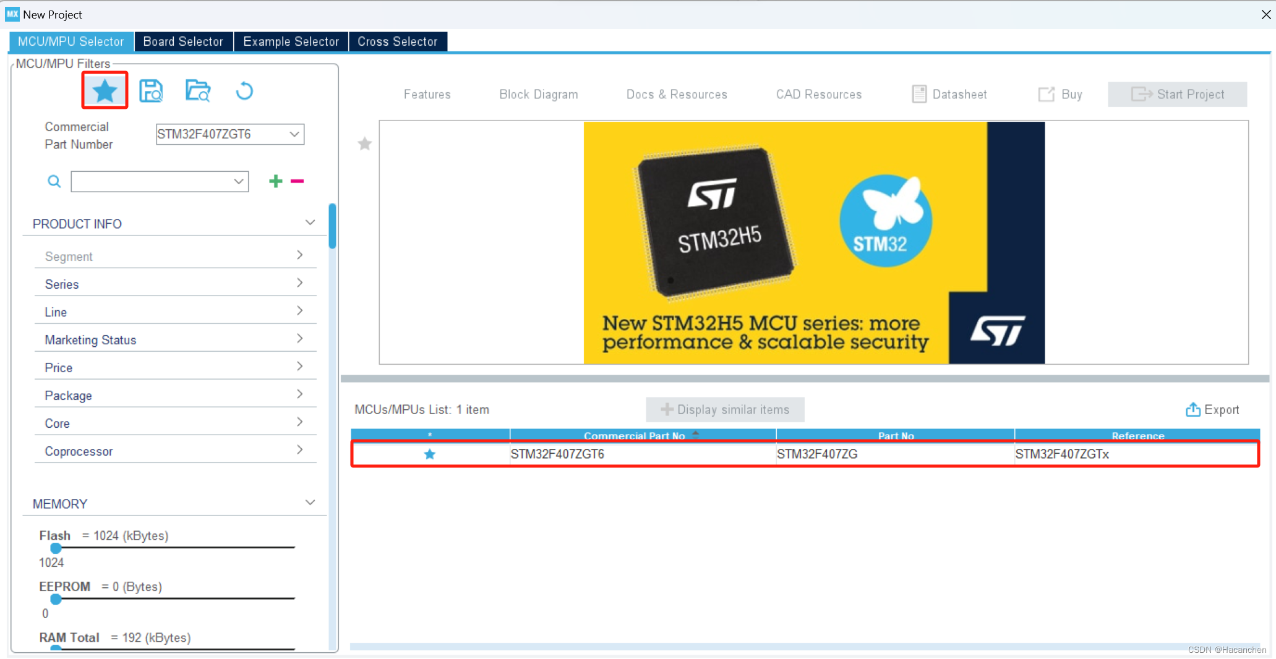Sort by Commercial Part No column header
The height and width of the screenshot is (659, 1276).
pyautogui.click(x=643, y=435)
